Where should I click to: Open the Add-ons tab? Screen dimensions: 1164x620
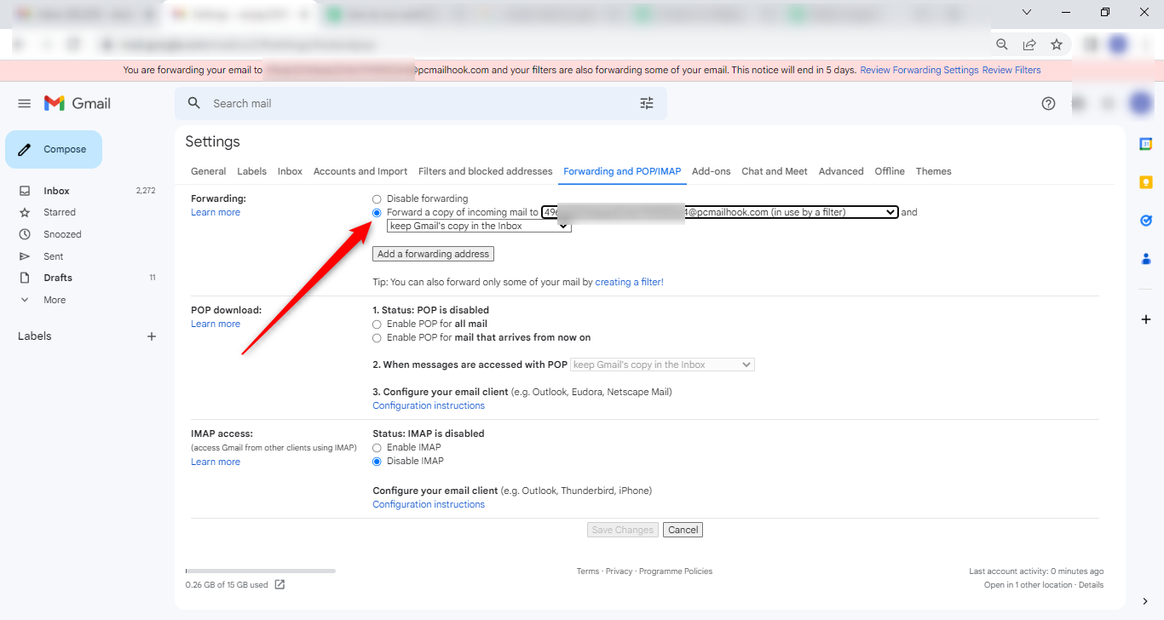712,171
